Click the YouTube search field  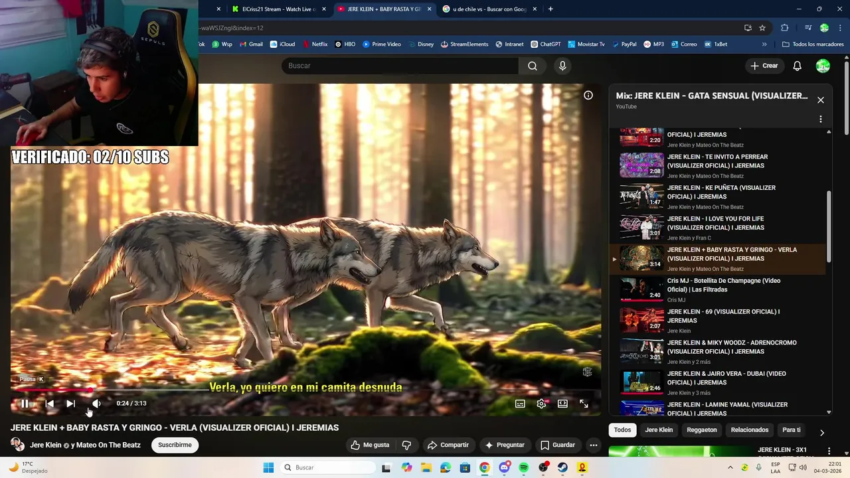pyautogui.click(x=400, y=66)
